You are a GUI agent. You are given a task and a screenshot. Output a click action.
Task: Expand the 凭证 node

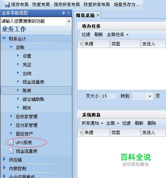18,64
